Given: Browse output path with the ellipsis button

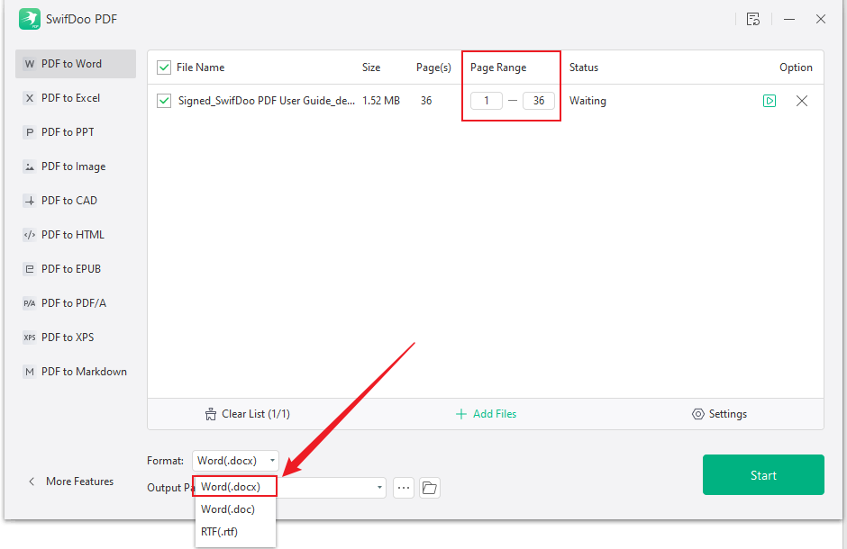Looking at the screenshot, I should (404, 488).
